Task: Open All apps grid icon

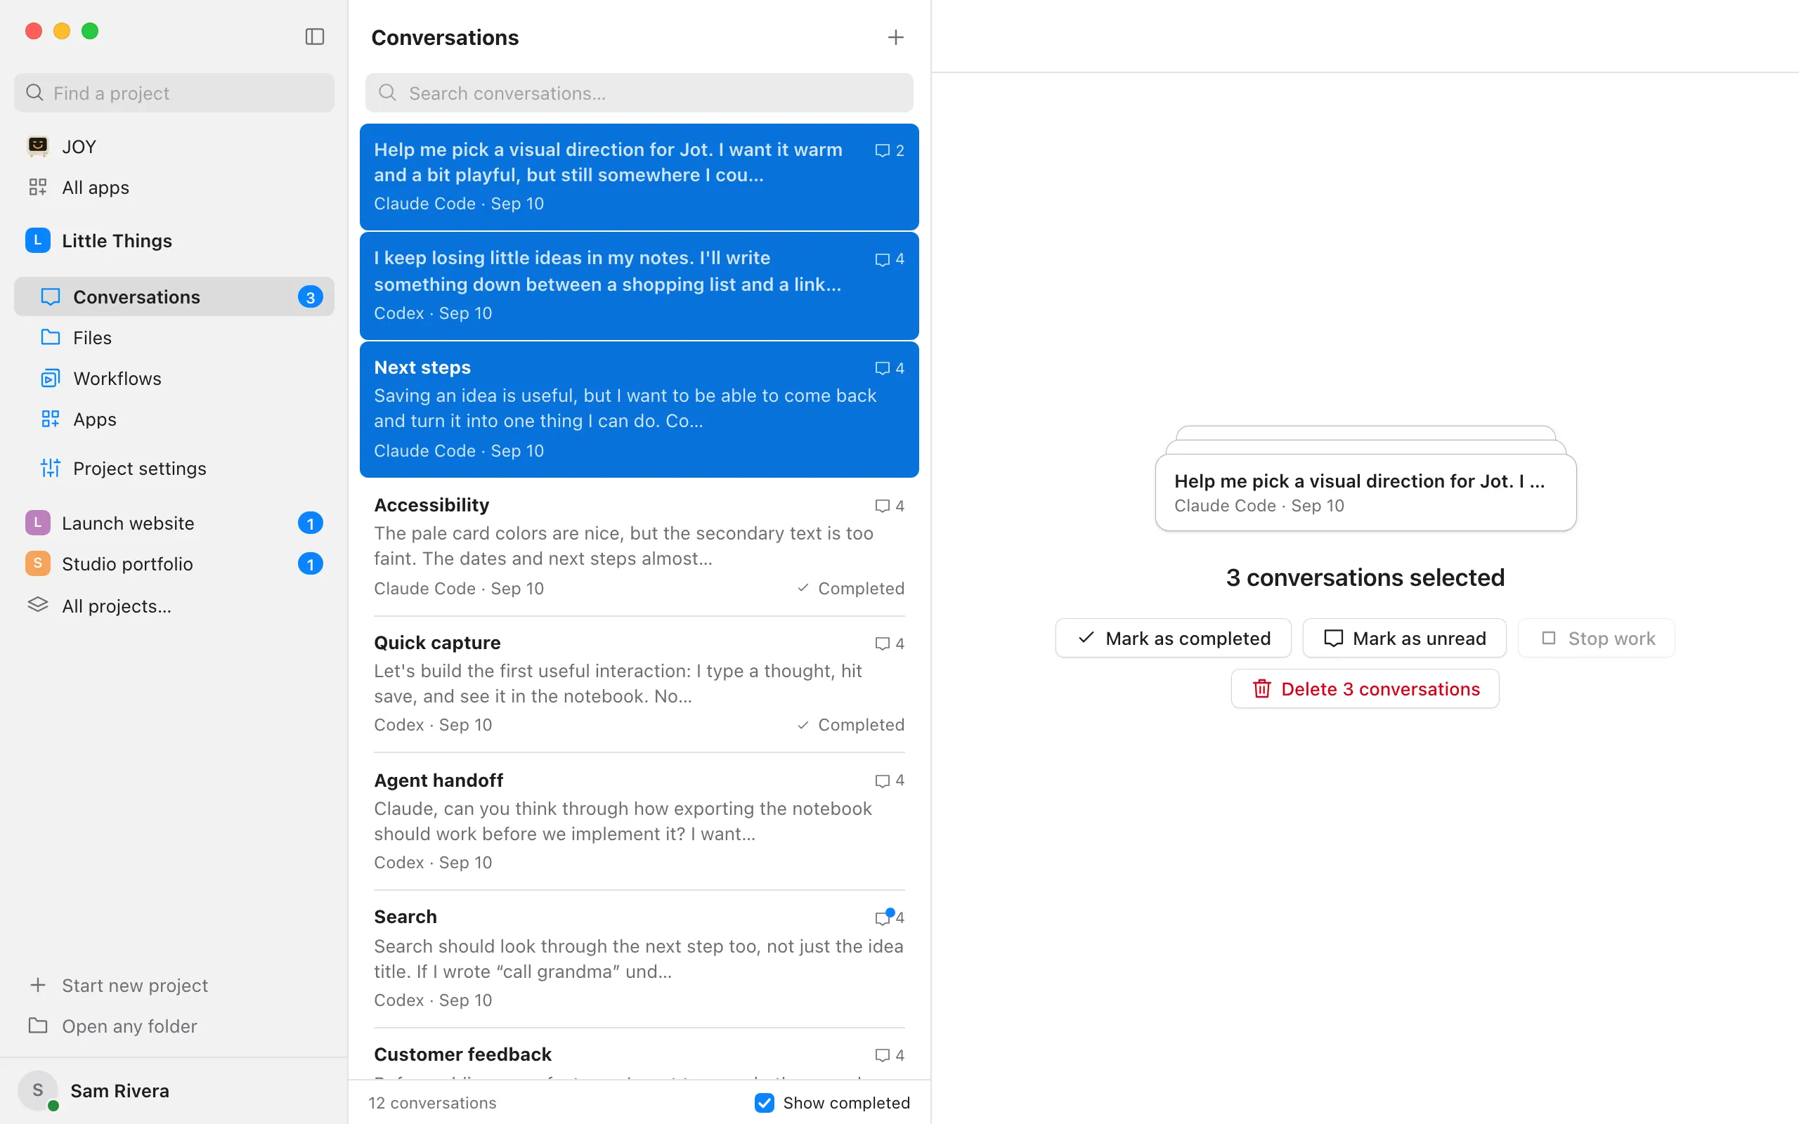Action: pos(38,188)
